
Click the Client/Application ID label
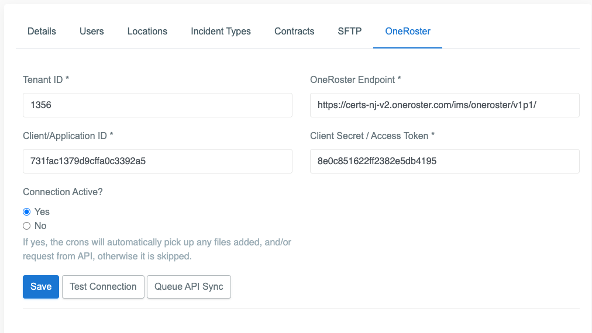[68, 136]
